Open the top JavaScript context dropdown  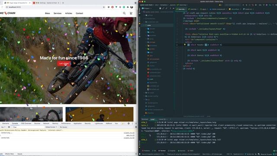3,127
